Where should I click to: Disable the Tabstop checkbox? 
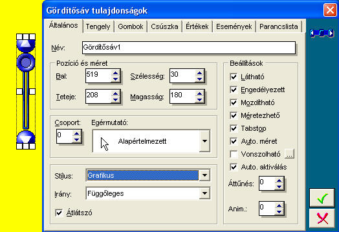(234, 128)
